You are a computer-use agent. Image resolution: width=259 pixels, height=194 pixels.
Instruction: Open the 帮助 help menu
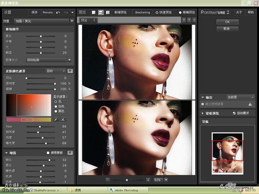(x=251, y=12)
